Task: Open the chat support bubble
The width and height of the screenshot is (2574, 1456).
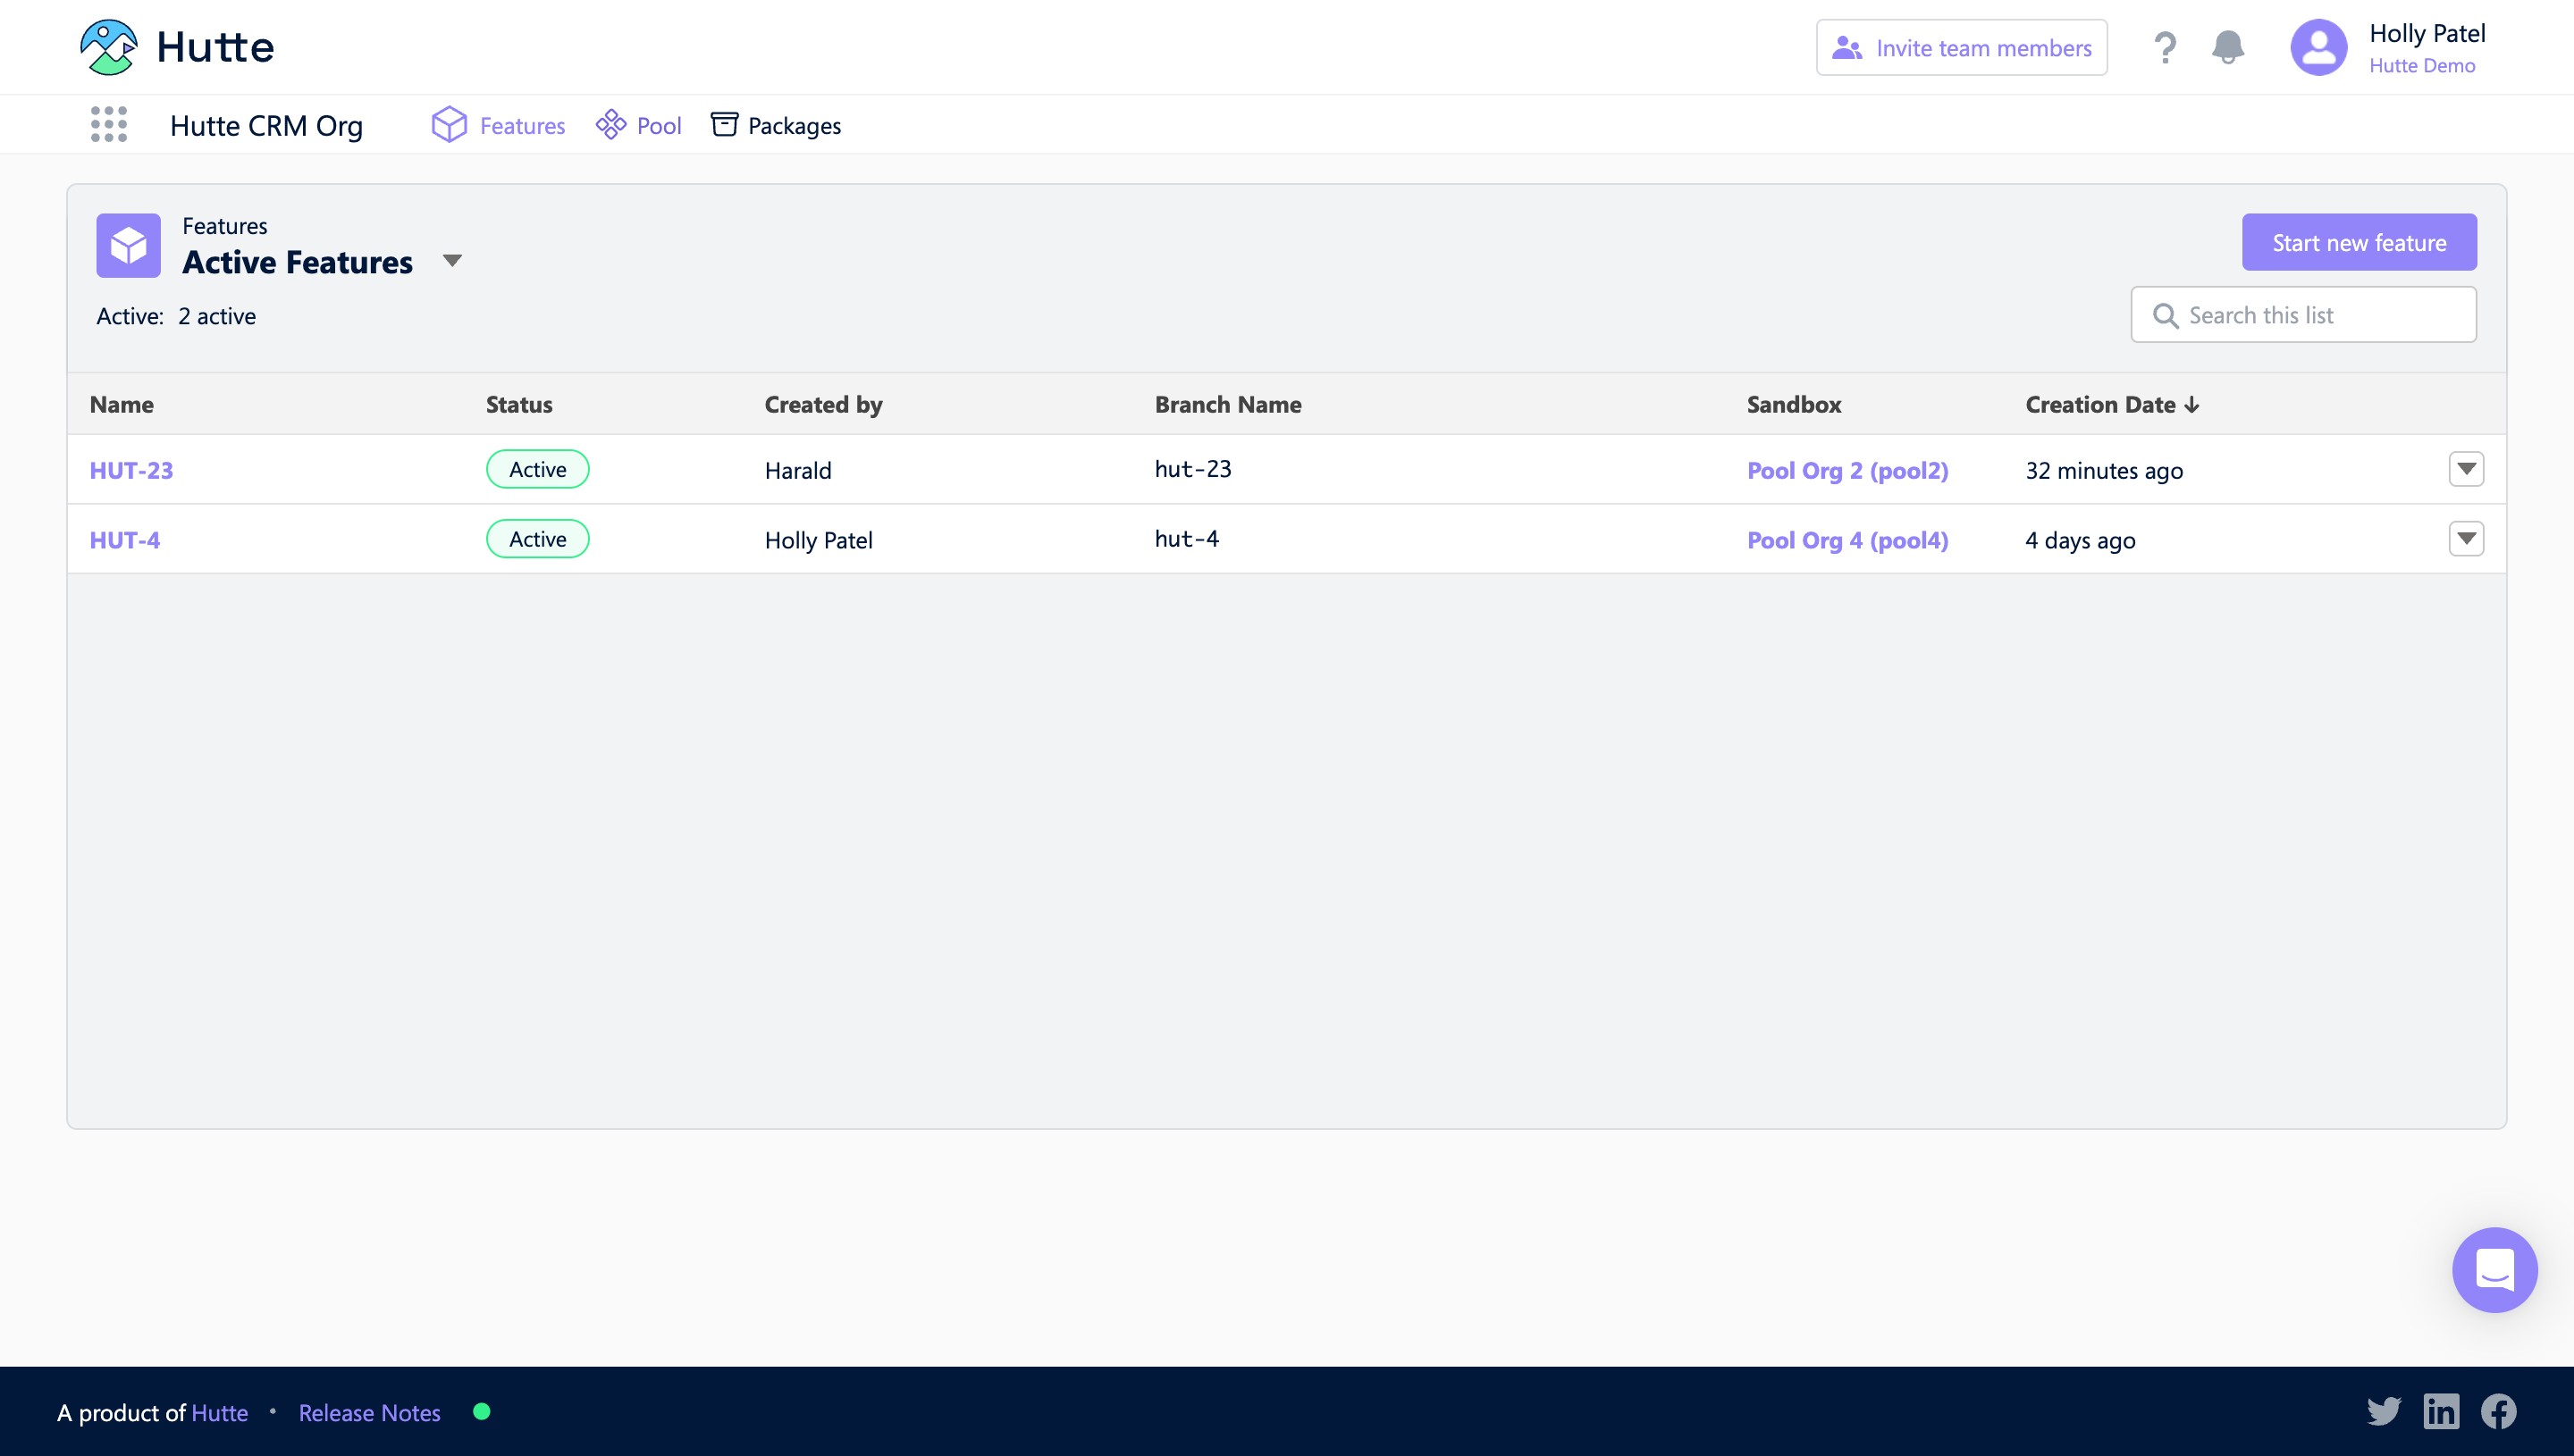Action: (2494, 1269)
